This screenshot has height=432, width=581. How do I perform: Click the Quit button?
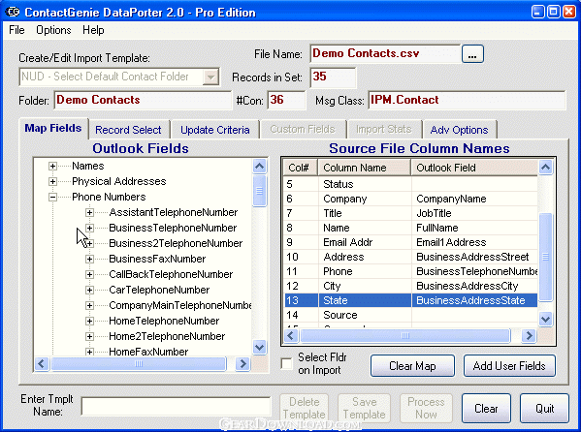click(544, 409)
